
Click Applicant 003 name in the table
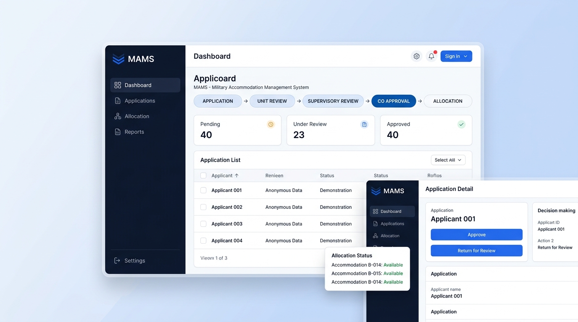point(227,224)
